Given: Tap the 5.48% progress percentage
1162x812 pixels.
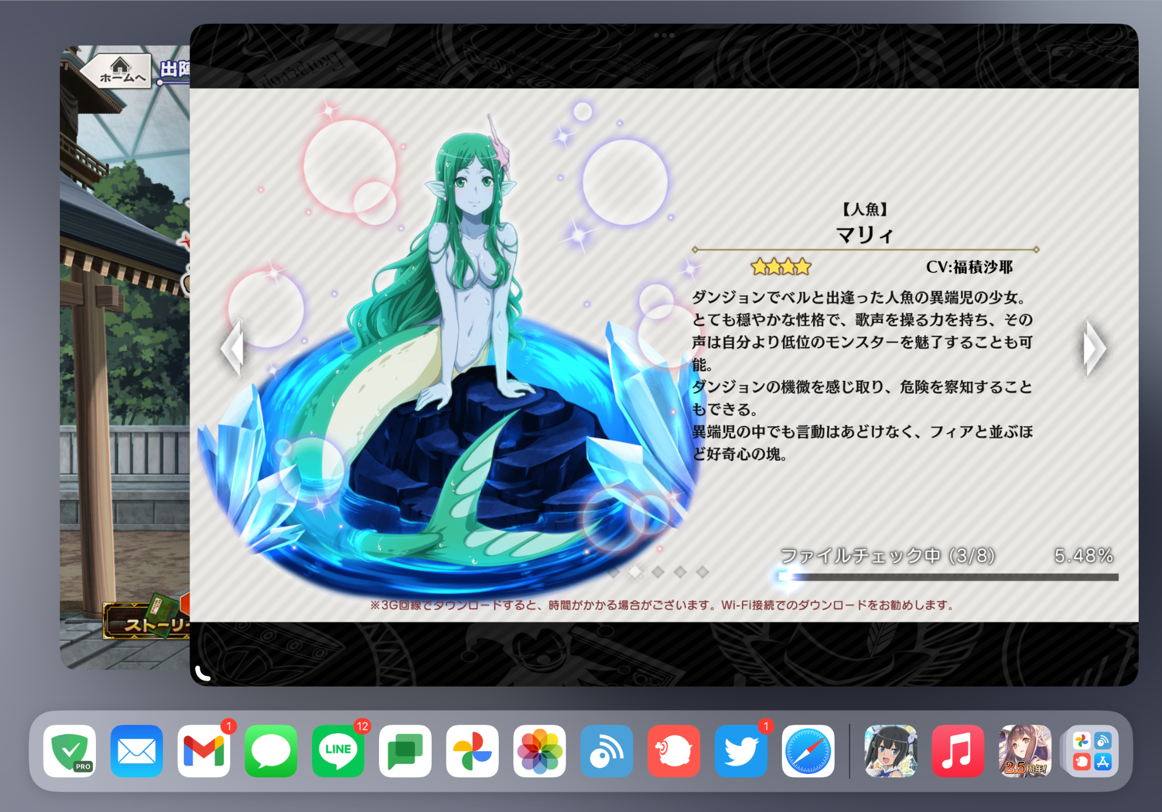Looking at the screenshot, I should [1084, 556].
